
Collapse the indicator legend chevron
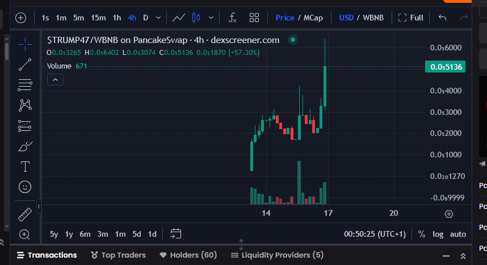tap(55, 80)
